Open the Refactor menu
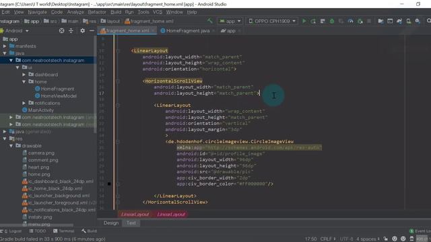Viewport: 431px width, 242px height. tap(97, 12)
